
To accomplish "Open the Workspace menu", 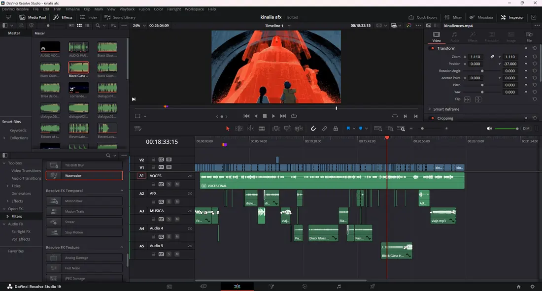I will click(x=194, y=9).
